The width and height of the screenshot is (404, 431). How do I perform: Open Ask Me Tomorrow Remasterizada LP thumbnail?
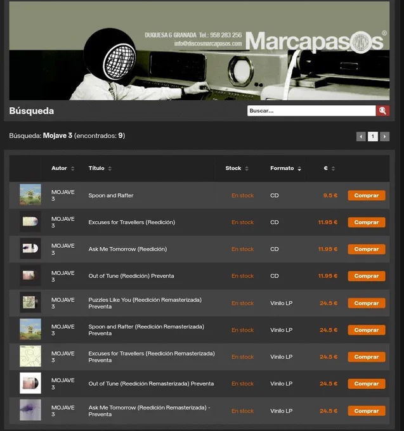pyautogui.click(x=30, y=410)
